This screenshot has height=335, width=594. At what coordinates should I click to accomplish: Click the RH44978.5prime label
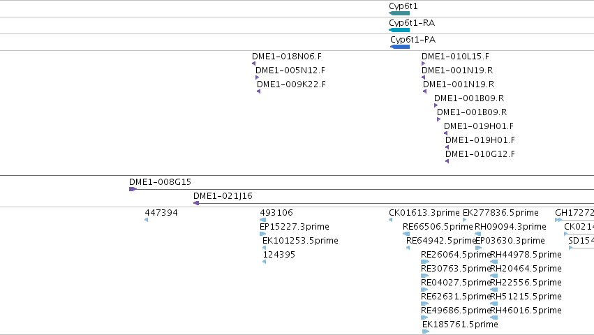(x=526, y=255)
